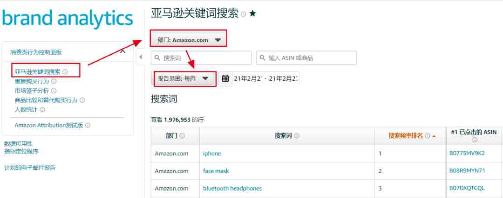This screenshot has height=198, width=503.
Task: Click info icon beside 重复购买行为
Action: (54, 82)
